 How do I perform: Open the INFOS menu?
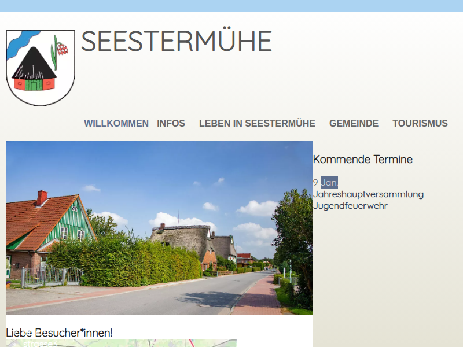pyautogui.click(x=171, y=123)
